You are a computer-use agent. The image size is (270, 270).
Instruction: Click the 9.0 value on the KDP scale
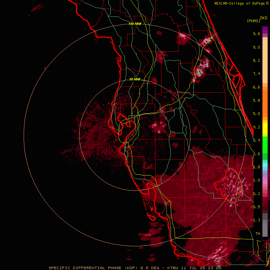256,47
